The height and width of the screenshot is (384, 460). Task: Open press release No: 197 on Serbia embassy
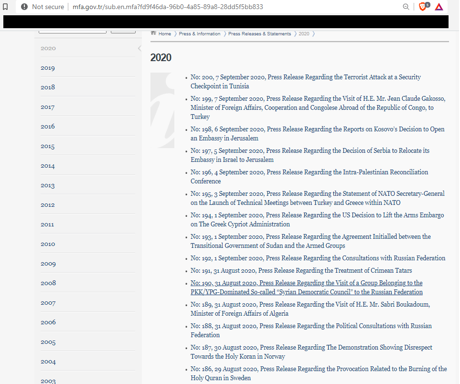(310, 155)
